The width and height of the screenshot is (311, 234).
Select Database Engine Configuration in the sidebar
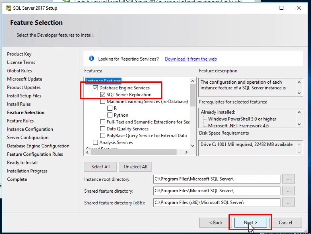(x=38, y=146)
